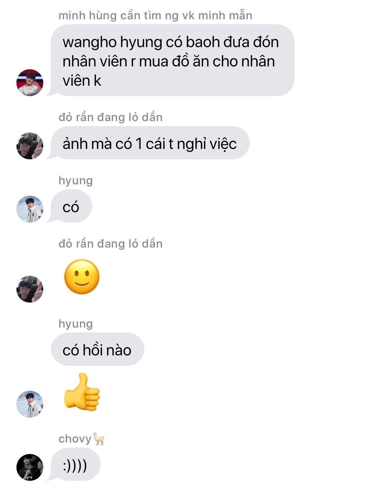This screenshot has height=489, width=386.
Task: Click 'đỏ rần đang lỏ dần' name above smiley emoji
Action: [110, 244]
